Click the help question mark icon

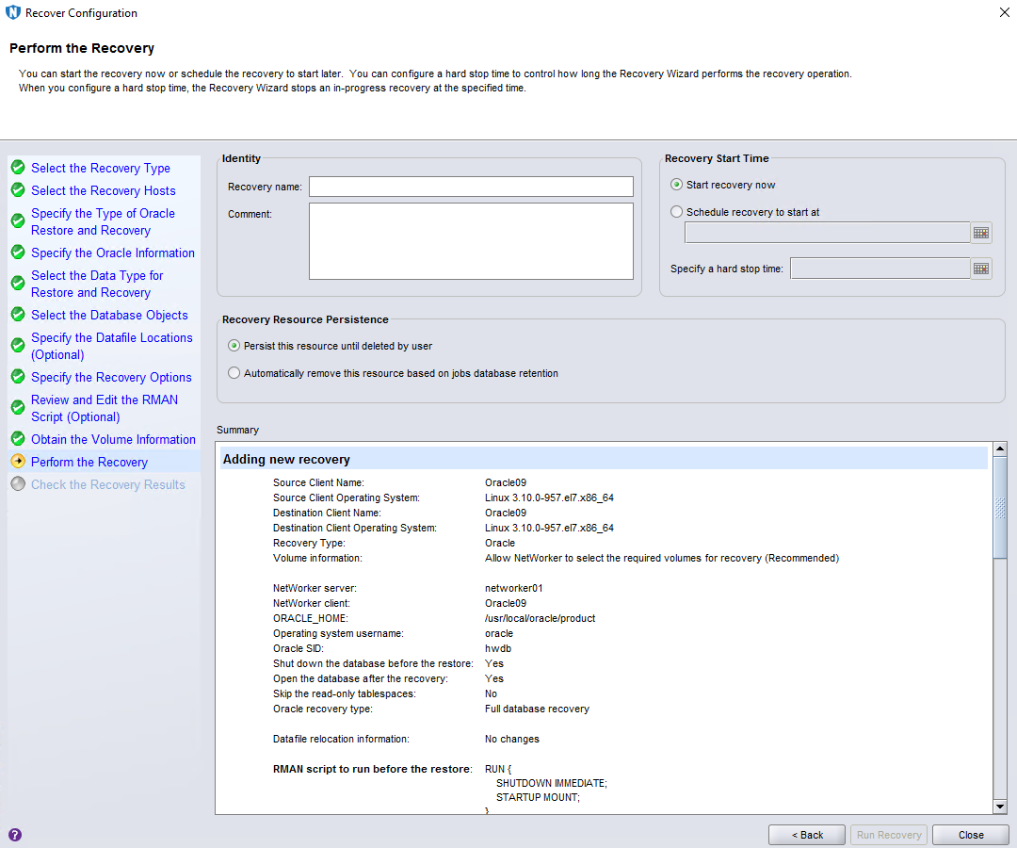tap(15, 835)
